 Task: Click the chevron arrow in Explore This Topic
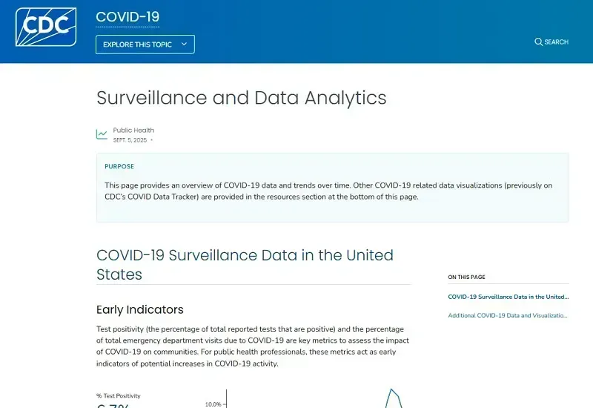(184, 45)
